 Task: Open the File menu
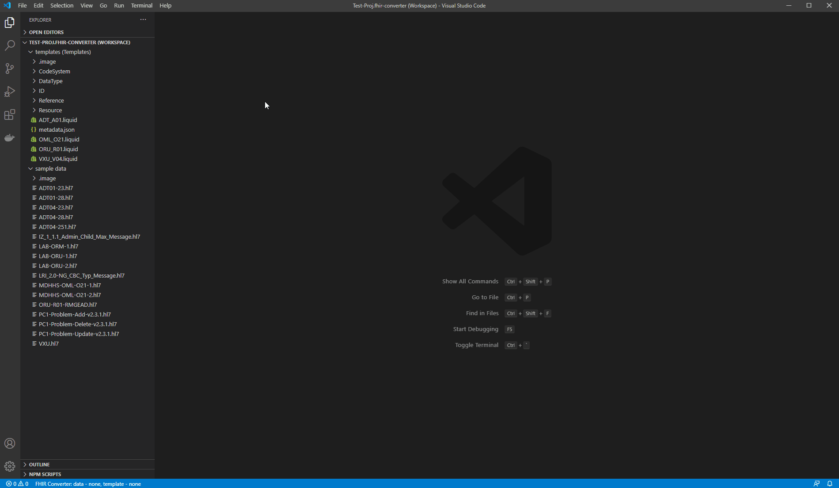tap(22, 5)
